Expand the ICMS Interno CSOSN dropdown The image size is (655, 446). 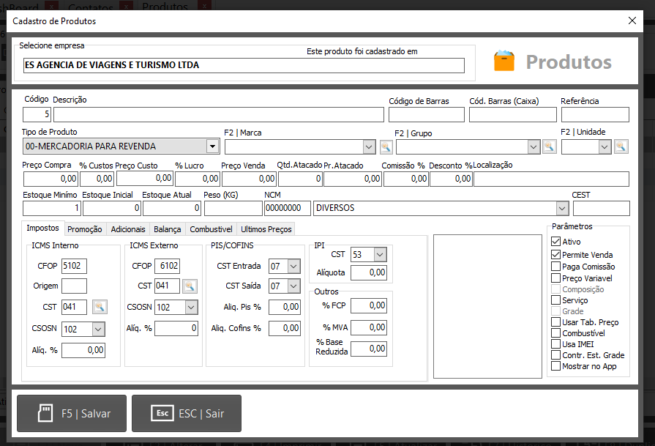(99, 330)
